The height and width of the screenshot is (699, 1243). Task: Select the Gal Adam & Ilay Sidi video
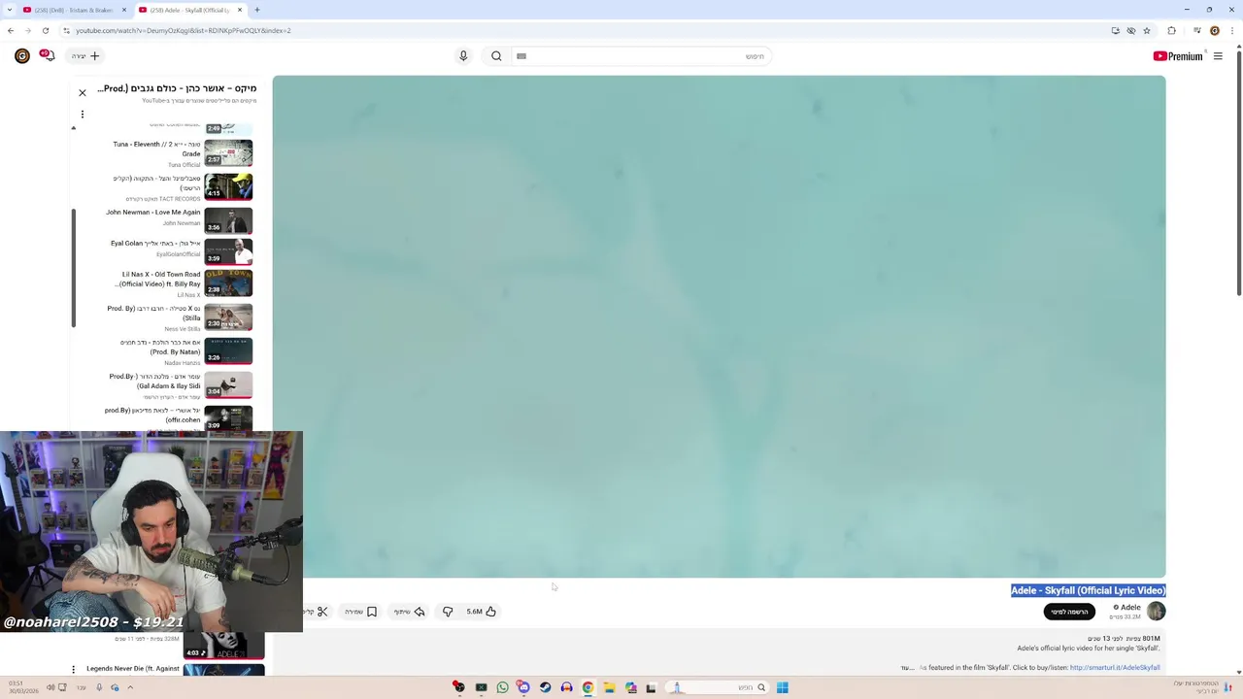(x=180, y=385)
